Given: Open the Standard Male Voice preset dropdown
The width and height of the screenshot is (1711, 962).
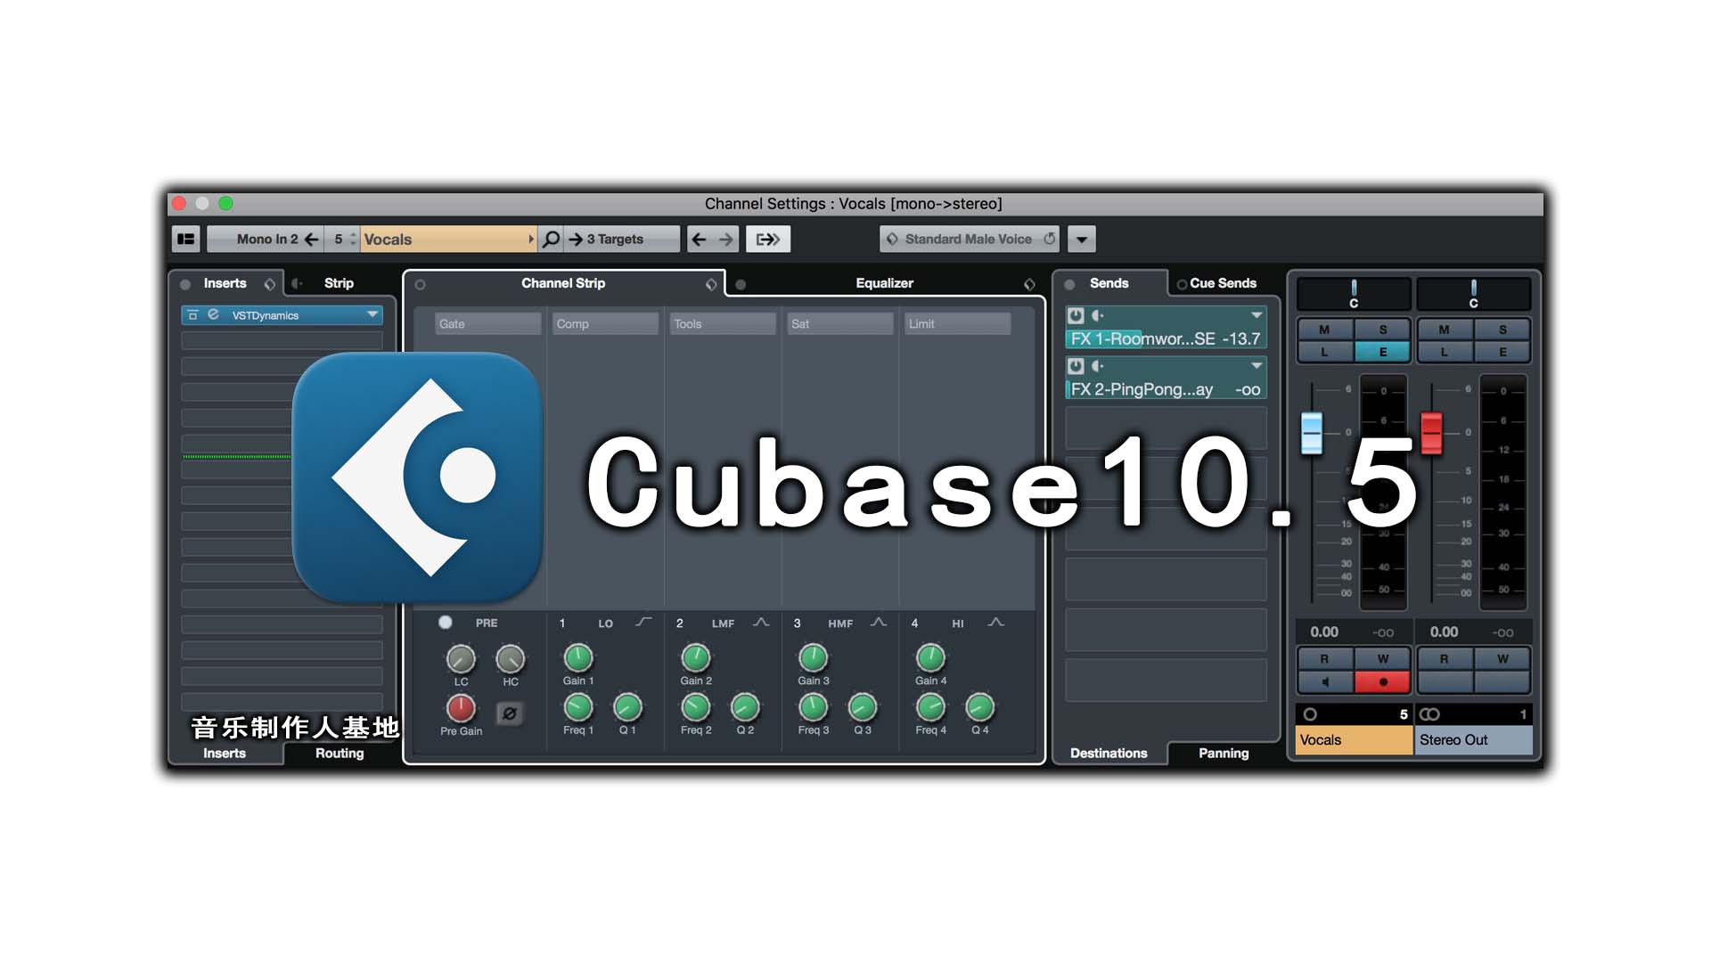Looking at the screenshot, I should click(x=1081, y=239).
